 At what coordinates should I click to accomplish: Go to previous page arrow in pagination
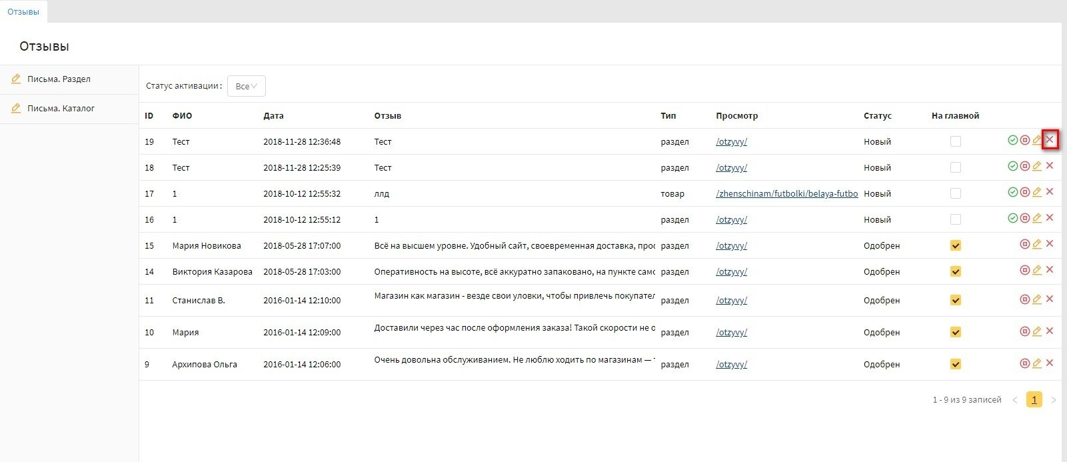[x=1015, y=400]
